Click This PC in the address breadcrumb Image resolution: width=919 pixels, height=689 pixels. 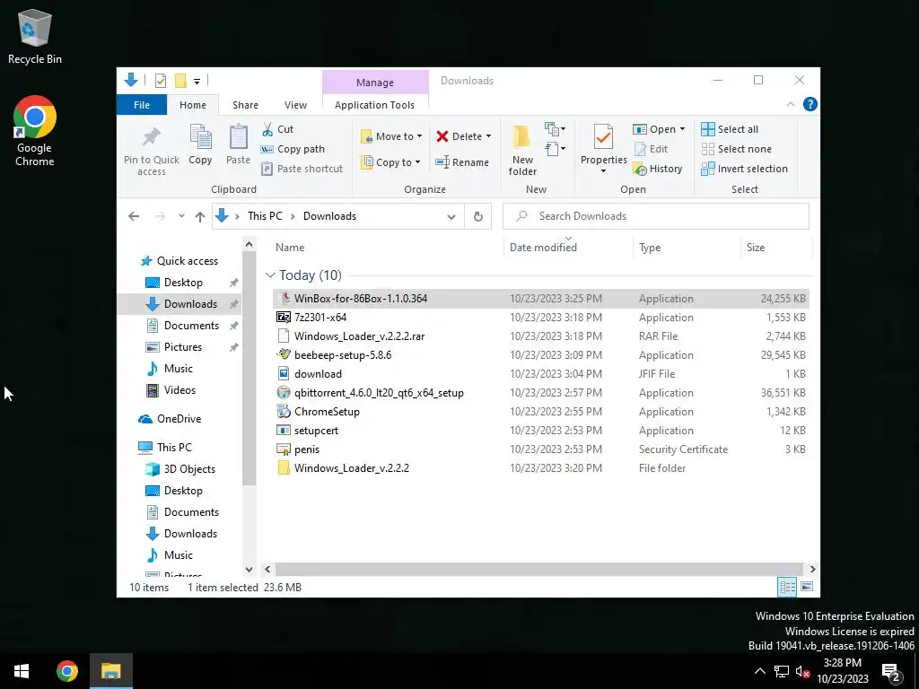tap(265, 216)
